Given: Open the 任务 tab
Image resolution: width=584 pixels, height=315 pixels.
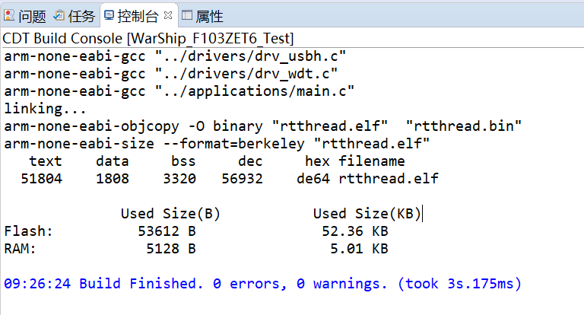Looking at the screenshot, I should click(x=81, y=16).
